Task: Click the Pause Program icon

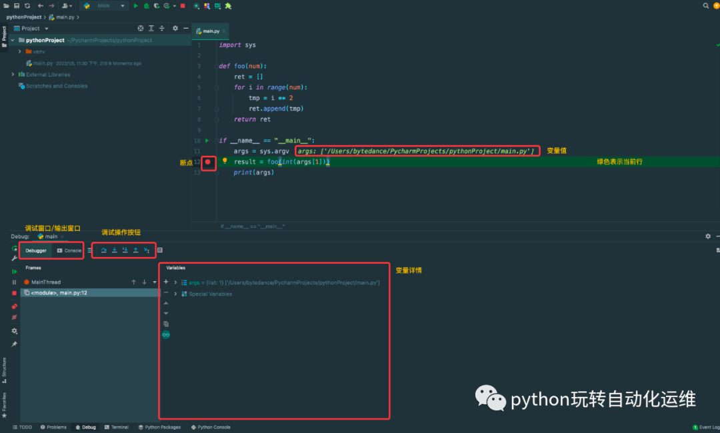Action: point(14,282)
